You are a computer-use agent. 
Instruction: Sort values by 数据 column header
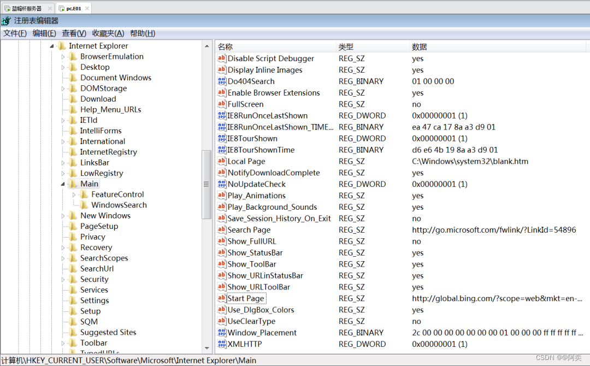498,46
